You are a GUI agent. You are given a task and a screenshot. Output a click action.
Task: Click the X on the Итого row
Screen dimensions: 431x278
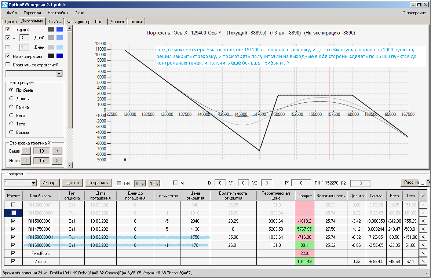click(x=423, y=261)
